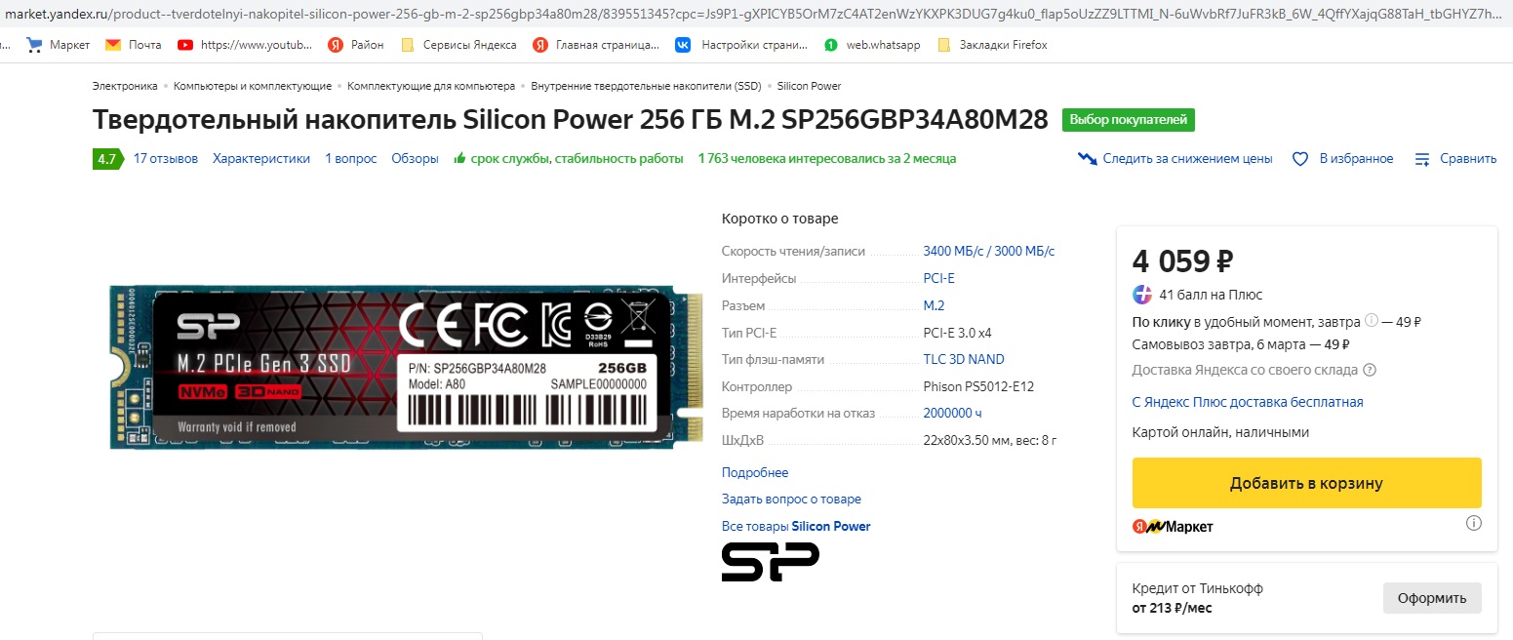Viewport: 1513px width, 640px height.
Task: Click the heart icon В избранное
Action: (1299, 159)
